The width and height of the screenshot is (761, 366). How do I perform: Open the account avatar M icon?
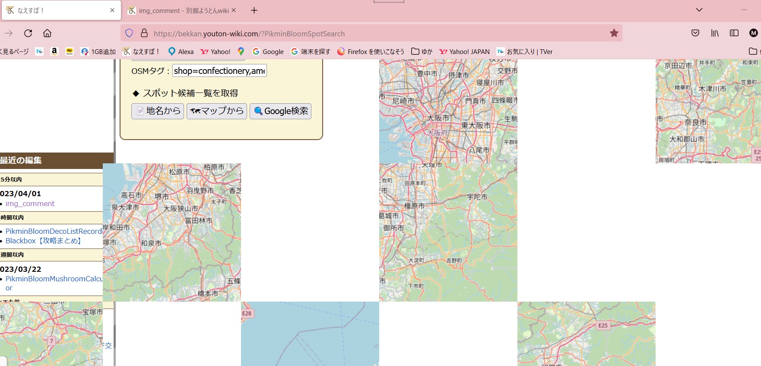pyautogui.click(x=753, y=33)
